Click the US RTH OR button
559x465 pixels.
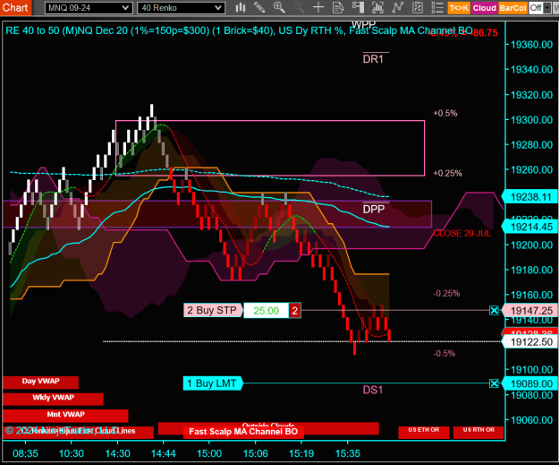click(479, 432)
